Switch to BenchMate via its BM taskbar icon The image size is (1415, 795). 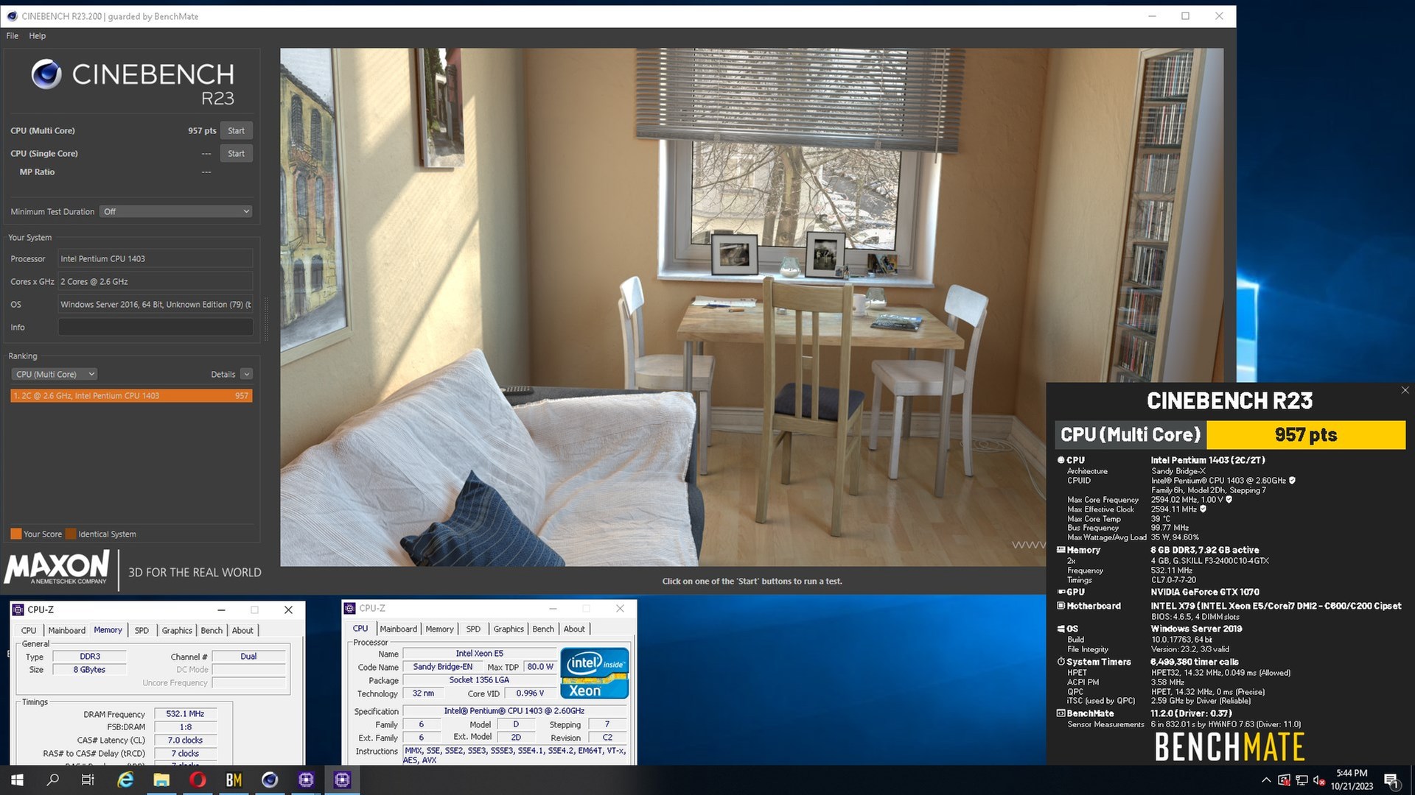234,780
